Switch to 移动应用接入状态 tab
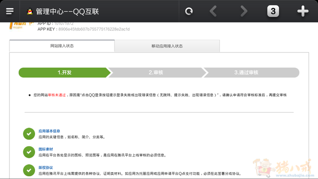 tap(167, 46)
